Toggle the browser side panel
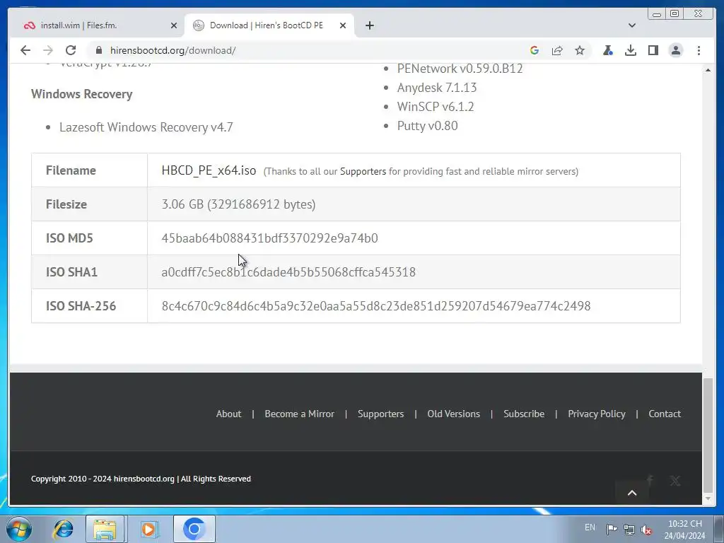 653,50
